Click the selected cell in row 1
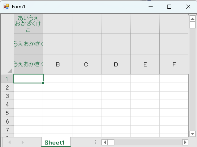 coord(29,79)
